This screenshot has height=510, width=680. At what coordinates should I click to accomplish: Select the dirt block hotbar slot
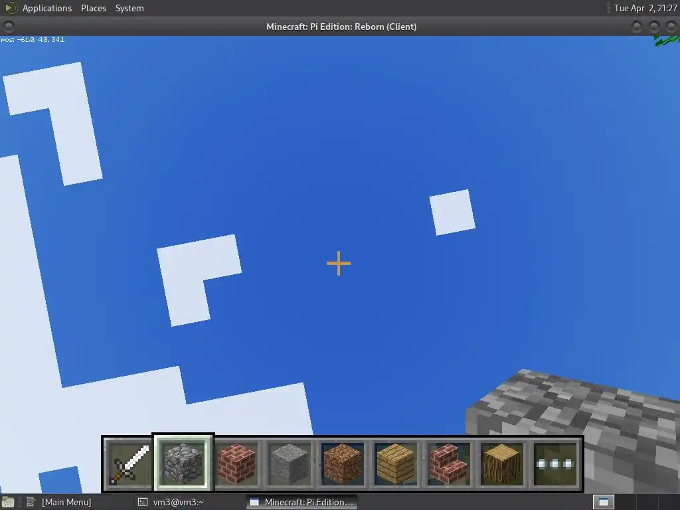click(343, 464)
